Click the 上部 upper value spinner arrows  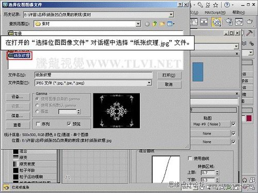[x=217, y=172]
